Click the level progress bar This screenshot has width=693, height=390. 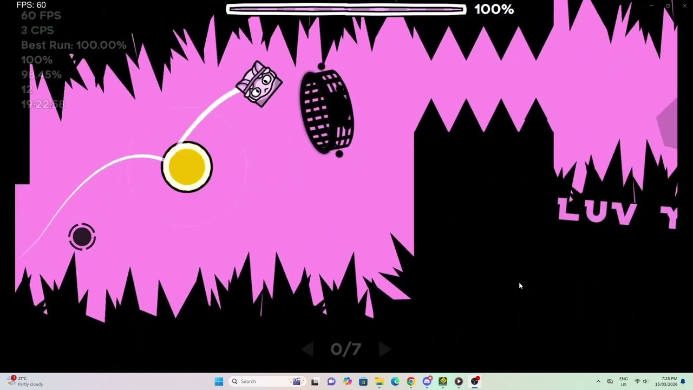tap(346, 9)
